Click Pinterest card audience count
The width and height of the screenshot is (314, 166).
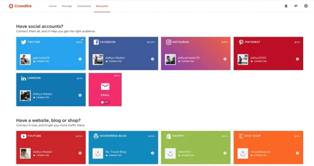(x=297, y=42)
